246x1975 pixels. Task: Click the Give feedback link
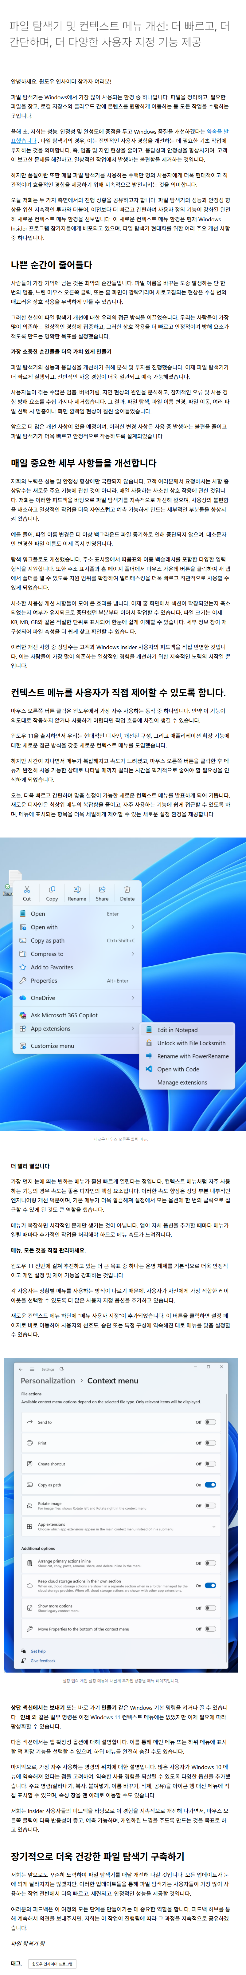click(43, 1661)
